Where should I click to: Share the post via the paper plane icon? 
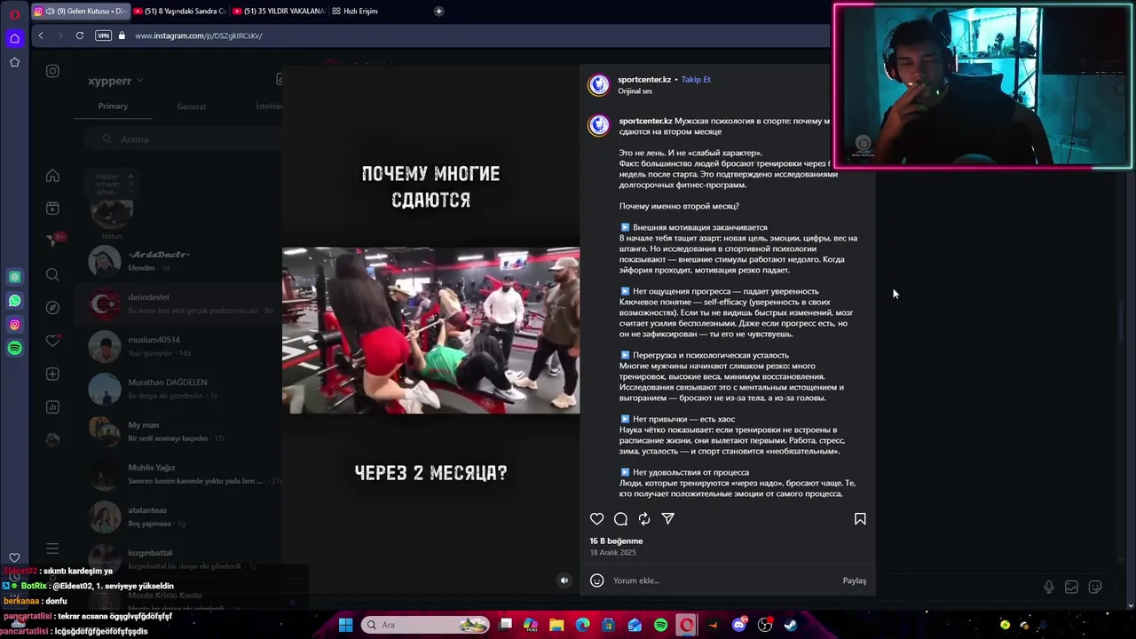tap(668, 519)
